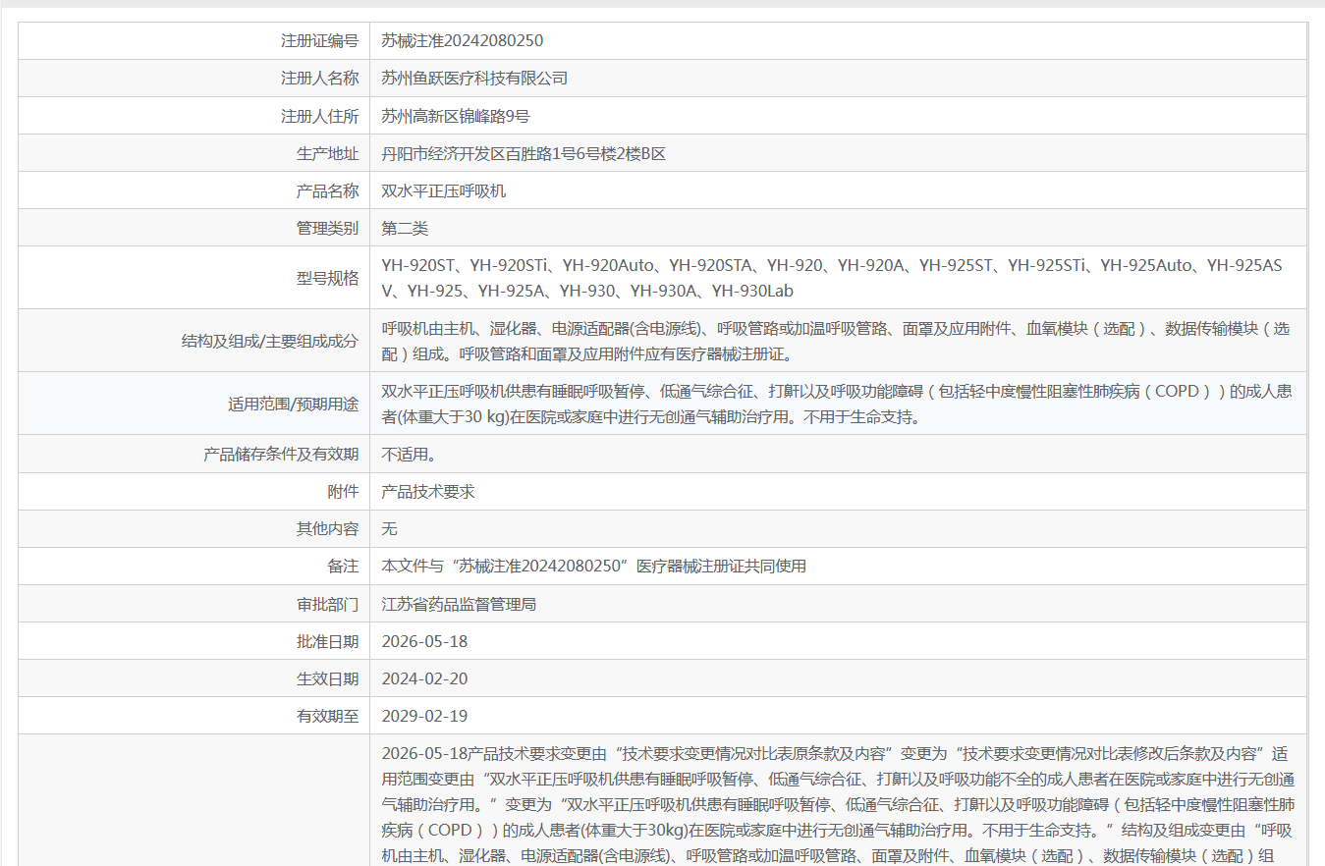Select the approval date 2026-05-18 in the 批准日期 row
1325x866 pixels.
coord(424,641)
